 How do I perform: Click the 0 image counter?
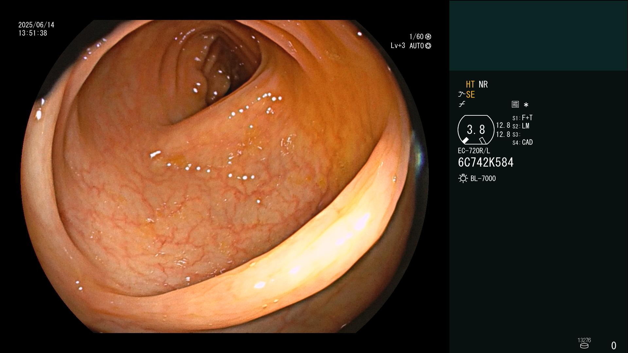pos(614,345)
